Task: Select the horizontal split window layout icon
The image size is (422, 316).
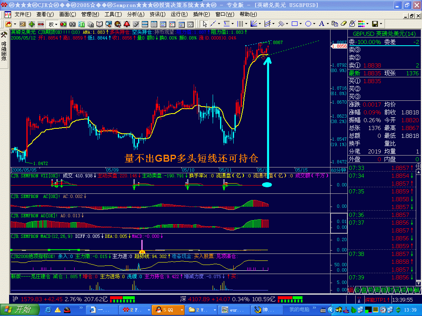Action: (x=145, y=24)
